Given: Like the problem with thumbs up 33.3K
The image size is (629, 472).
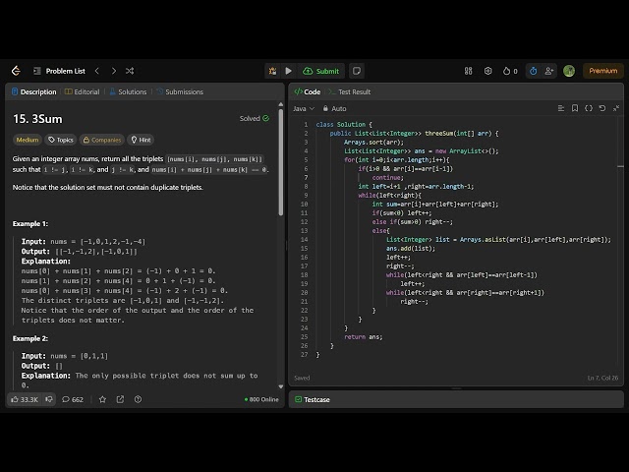Looking at the screenshot, I should pos(25,399).
